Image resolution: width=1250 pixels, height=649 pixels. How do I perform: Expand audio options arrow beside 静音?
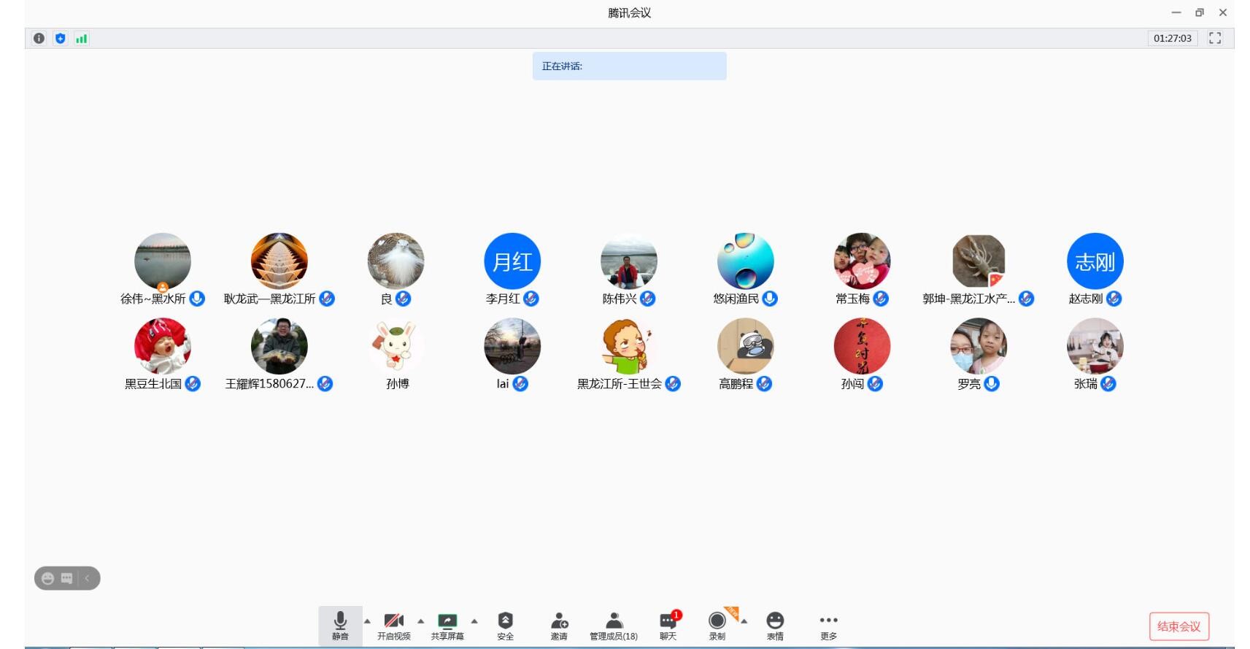[x=367, y=621]
